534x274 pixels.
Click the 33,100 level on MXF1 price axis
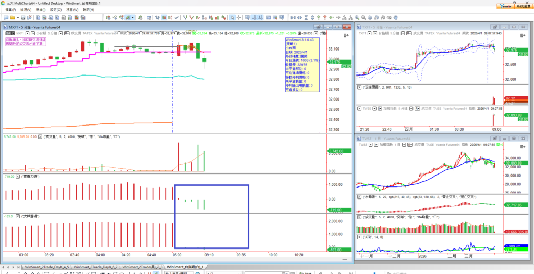[333, 49]
